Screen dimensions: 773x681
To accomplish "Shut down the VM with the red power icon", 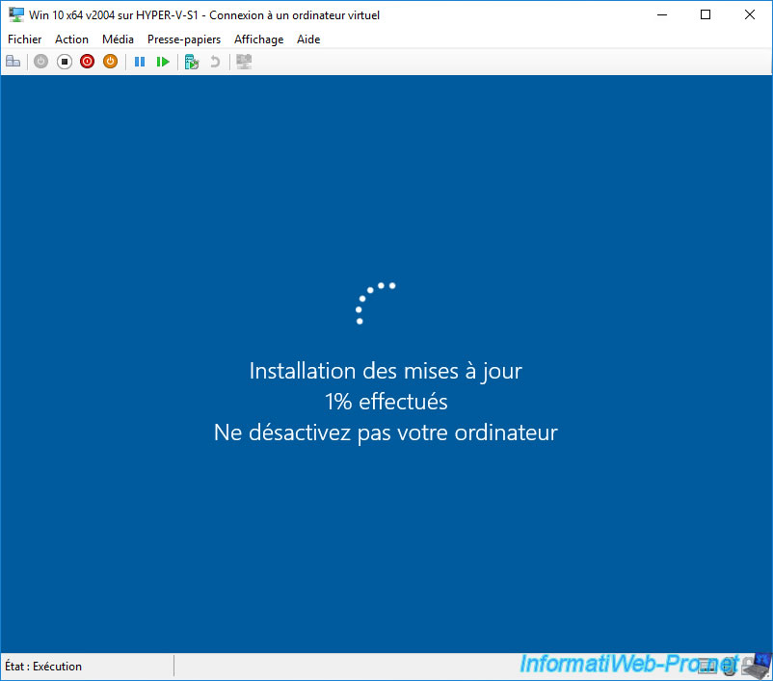I will click(x=88, y=62).
